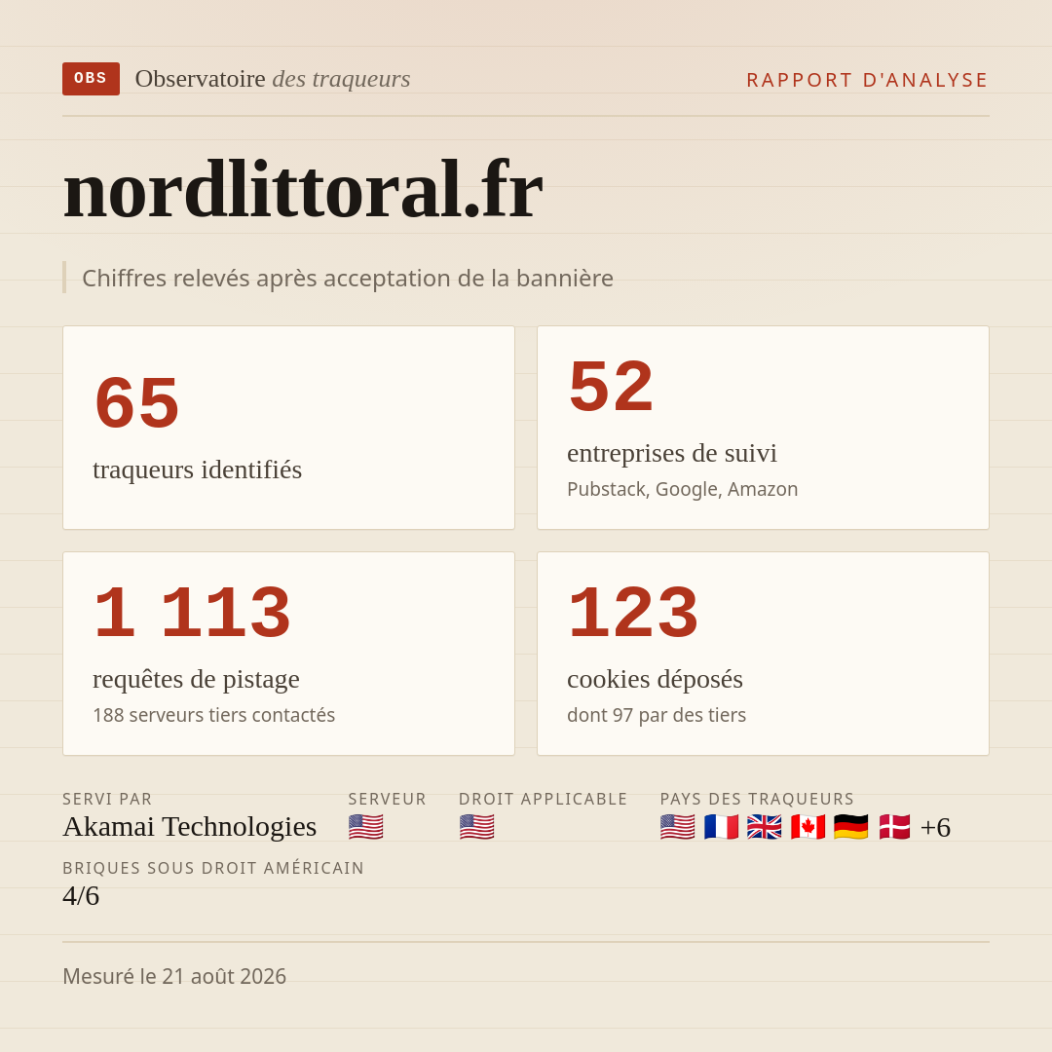This screenshot has width=1052, height=1052.
Task: Click the US flag under DROIT APPLICABLE
Action: tap(476, 827)
